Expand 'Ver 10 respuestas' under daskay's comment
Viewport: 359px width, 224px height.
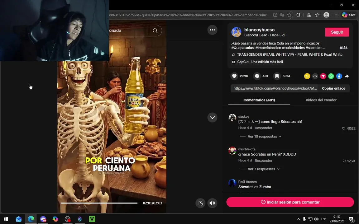pos(265,137)
